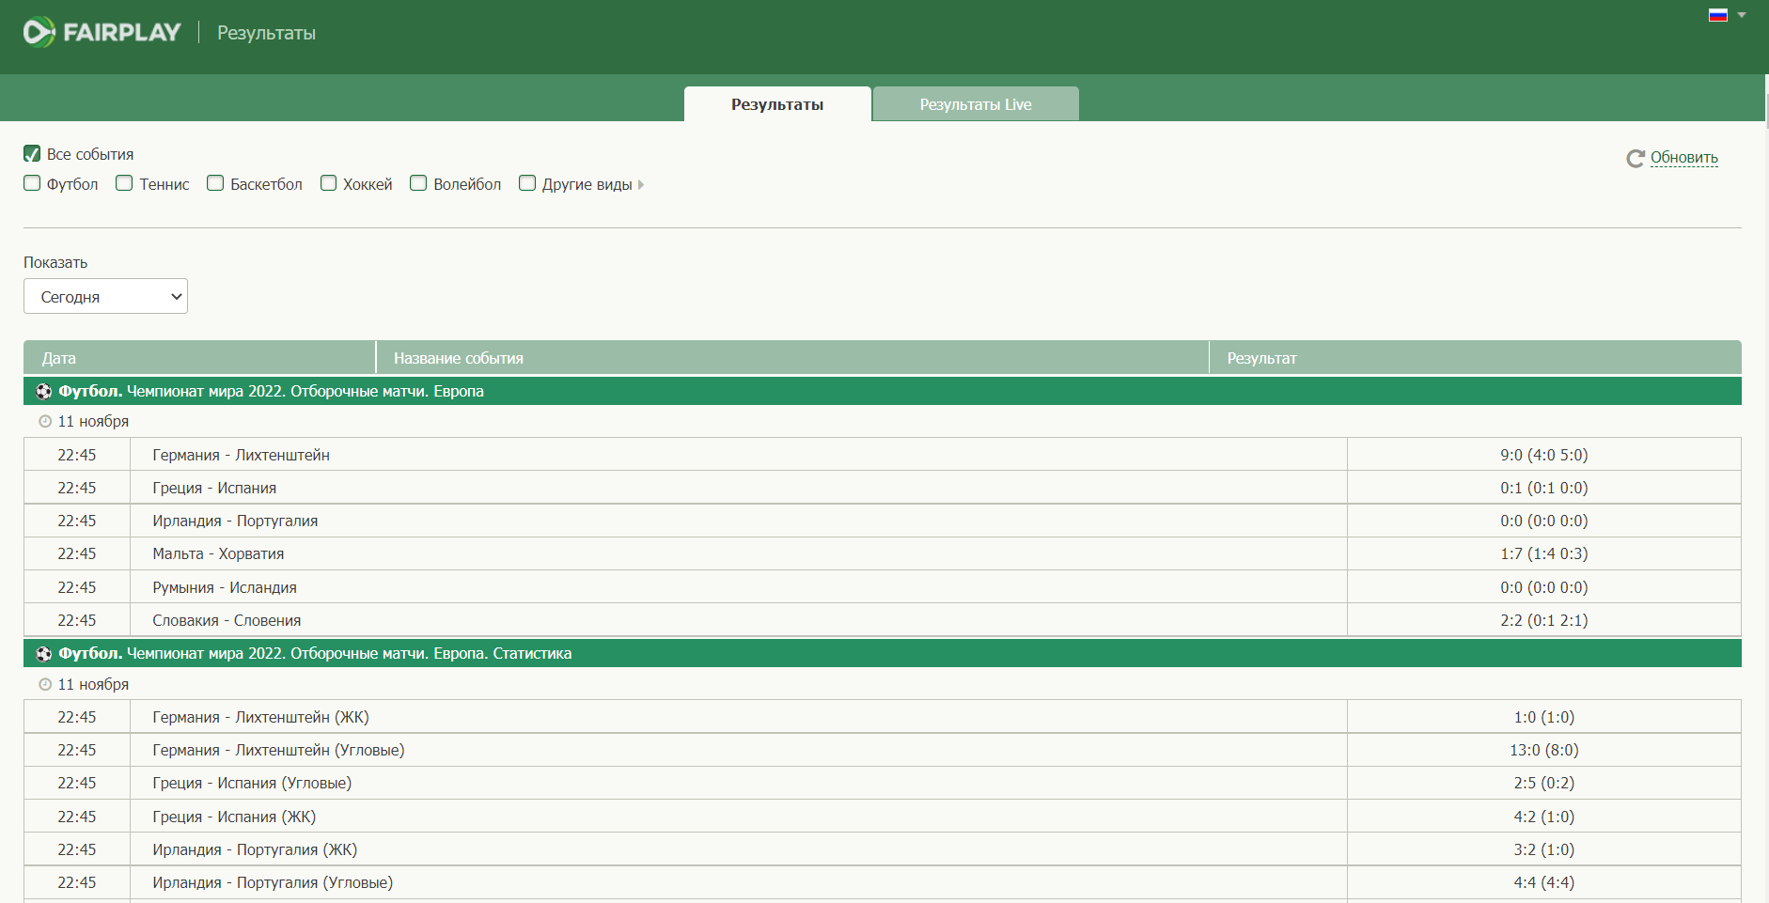
Task: Open the Russian flag language selector
Action: [1718, 15]
